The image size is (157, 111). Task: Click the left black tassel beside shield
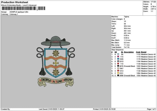click(43, 71)
